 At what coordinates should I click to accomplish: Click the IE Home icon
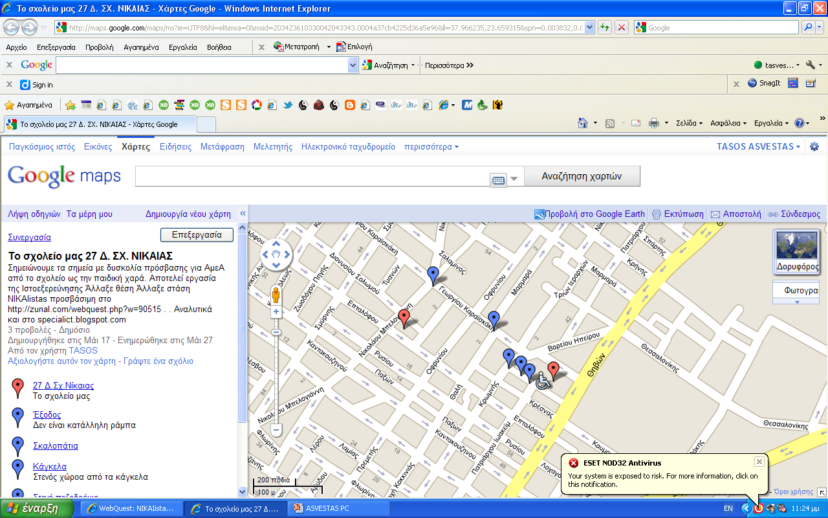coord(582,123)
